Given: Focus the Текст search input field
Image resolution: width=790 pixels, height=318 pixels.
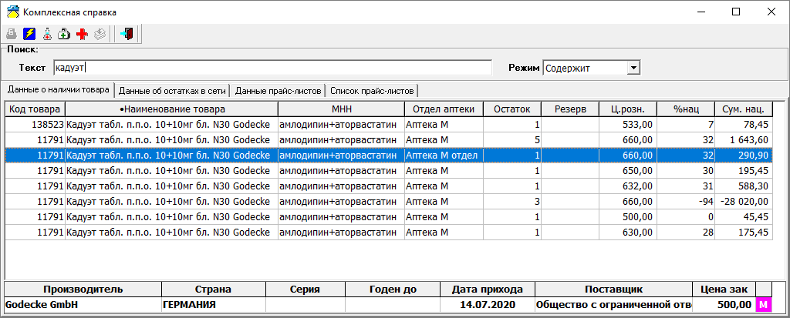Looking at the screenshot, I should pyautogui.click(x=272, y=68).
